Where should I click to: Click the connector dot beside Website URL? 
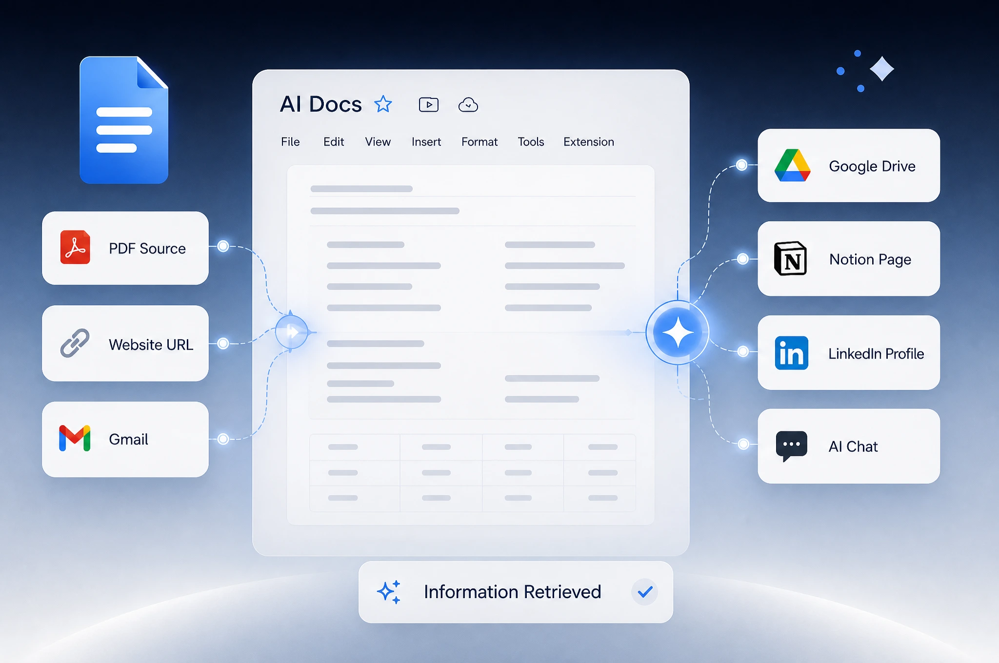click(x=223, y=343)
